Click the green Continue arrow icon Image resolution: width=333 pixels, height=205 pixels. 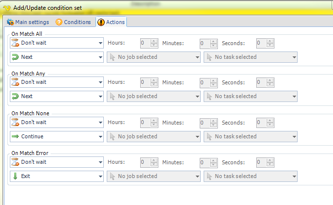[x=15, y=136]
